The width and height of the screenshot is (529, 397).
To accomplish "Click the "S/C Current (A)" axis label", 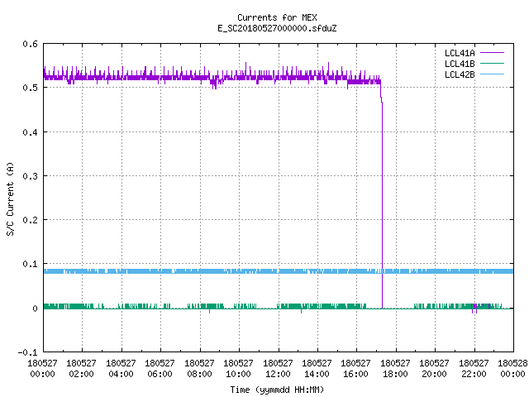I will coord(10,198).
